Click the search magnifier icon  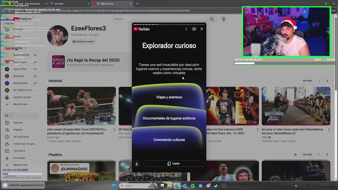click(x=212, y=19)
